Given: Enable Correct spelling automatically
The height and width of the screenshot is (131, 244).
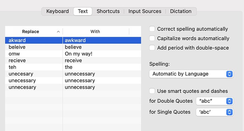Looking at the screenshot, I should pyautogui.click(x=152, y=29).
